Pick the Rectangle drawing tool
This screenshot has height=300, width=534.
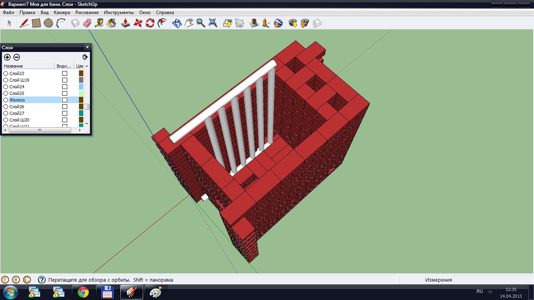36,23
